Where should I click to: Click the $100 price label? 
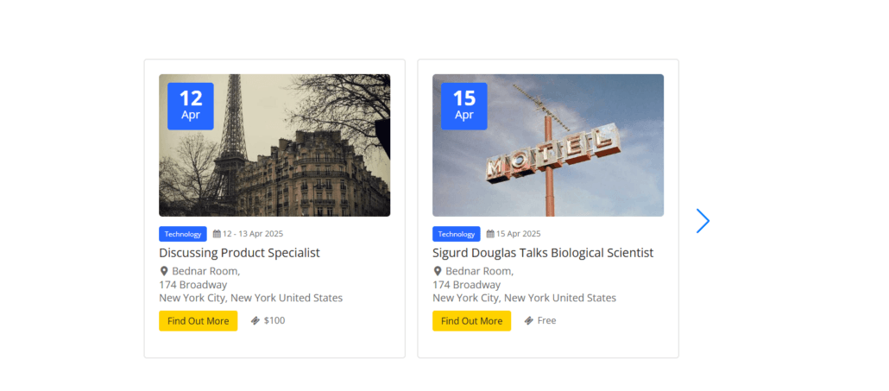274,321
